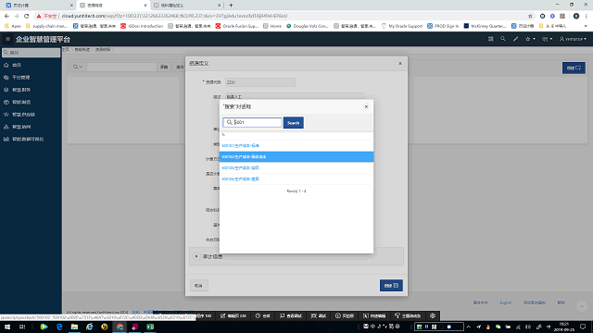Viewport: 593px width, 333px height.
Task: Open the notification center icon
Action: pos(583,327)
